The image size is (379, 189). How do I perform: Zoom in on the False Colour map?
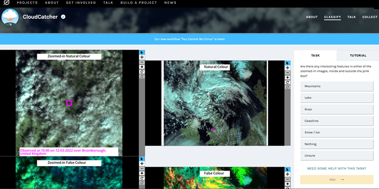coord(287,184)
